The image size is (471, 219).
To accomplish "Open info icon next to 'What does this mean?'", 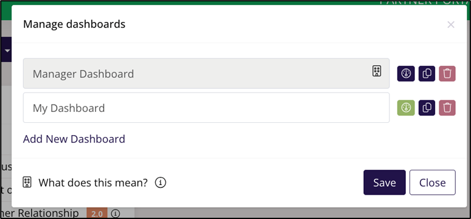I will (x=161, y=182).
